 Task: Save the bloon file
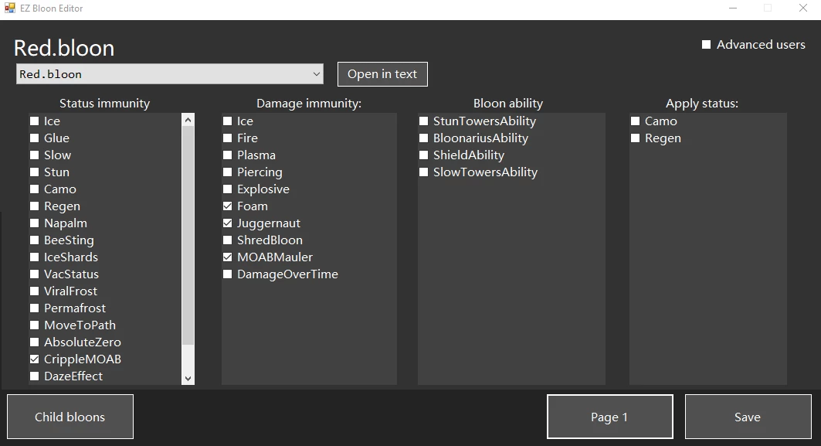tap(748, 417)
